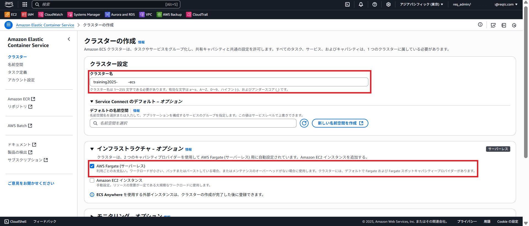Click the external link icon next to Amazon ECR

tap(33, 99)
